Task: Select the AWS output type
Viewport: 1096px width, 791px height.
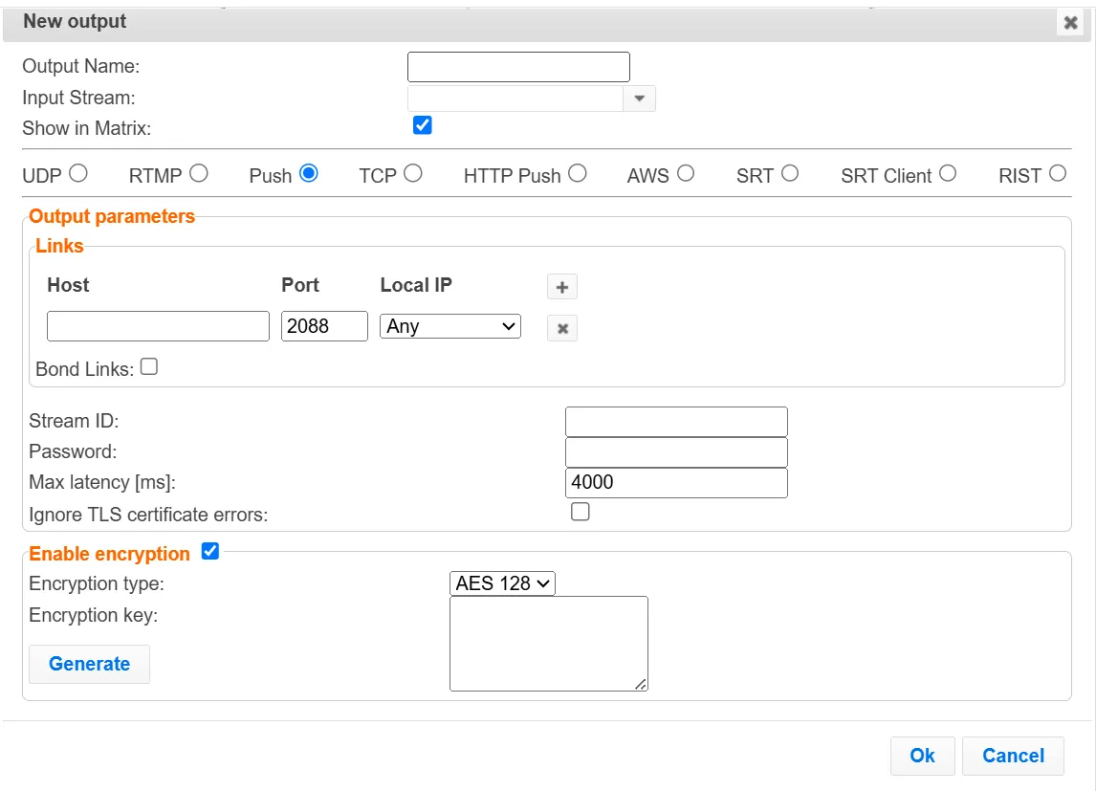Action: coord(686,173)
